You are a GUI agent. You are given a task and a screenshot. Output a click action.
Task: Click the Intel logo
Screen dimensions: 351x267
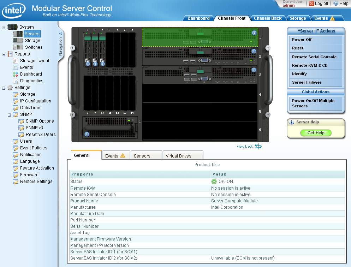point(14,10)
